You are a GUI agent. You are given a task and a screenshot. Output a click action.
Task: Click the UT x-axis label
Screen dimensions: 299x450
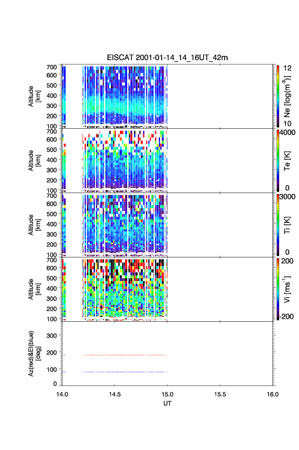168,403
